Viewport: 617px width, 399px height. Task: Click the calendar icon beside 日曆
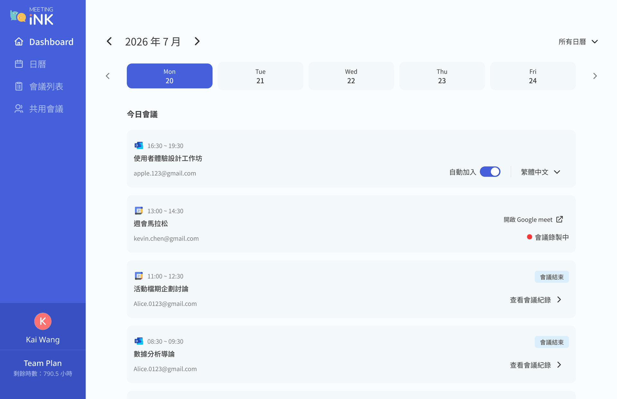click(19, 64)
